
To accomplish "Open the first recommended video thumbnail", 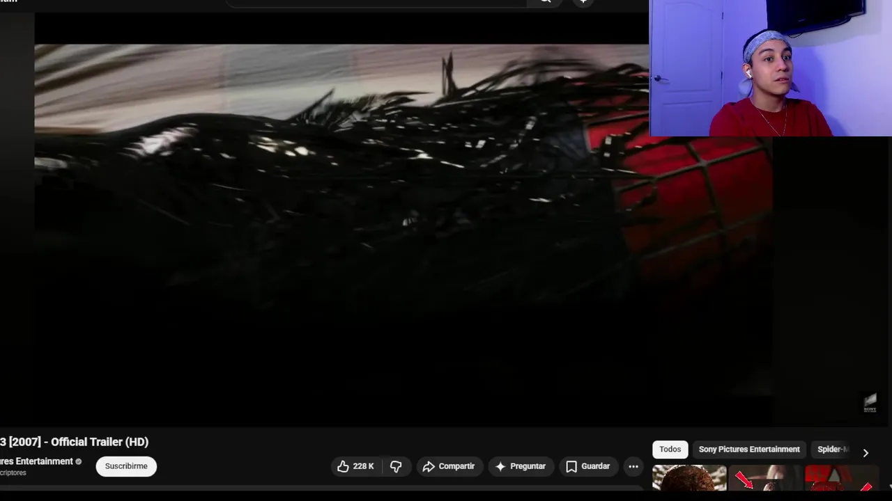I will click(x=689, y=477).
